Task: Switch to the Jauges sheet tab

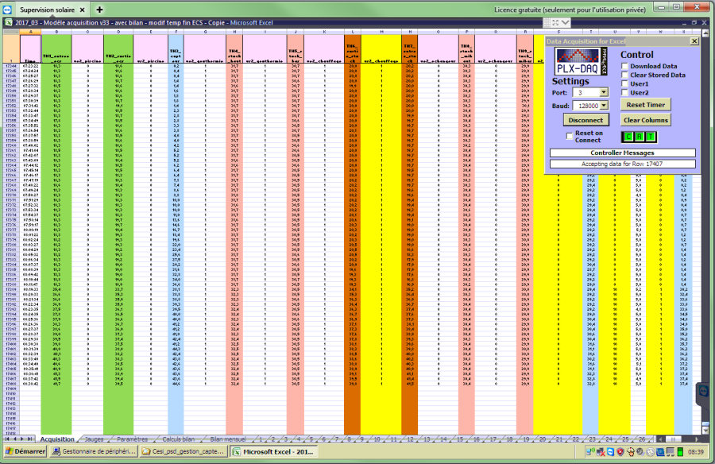Action: [94, 439]
